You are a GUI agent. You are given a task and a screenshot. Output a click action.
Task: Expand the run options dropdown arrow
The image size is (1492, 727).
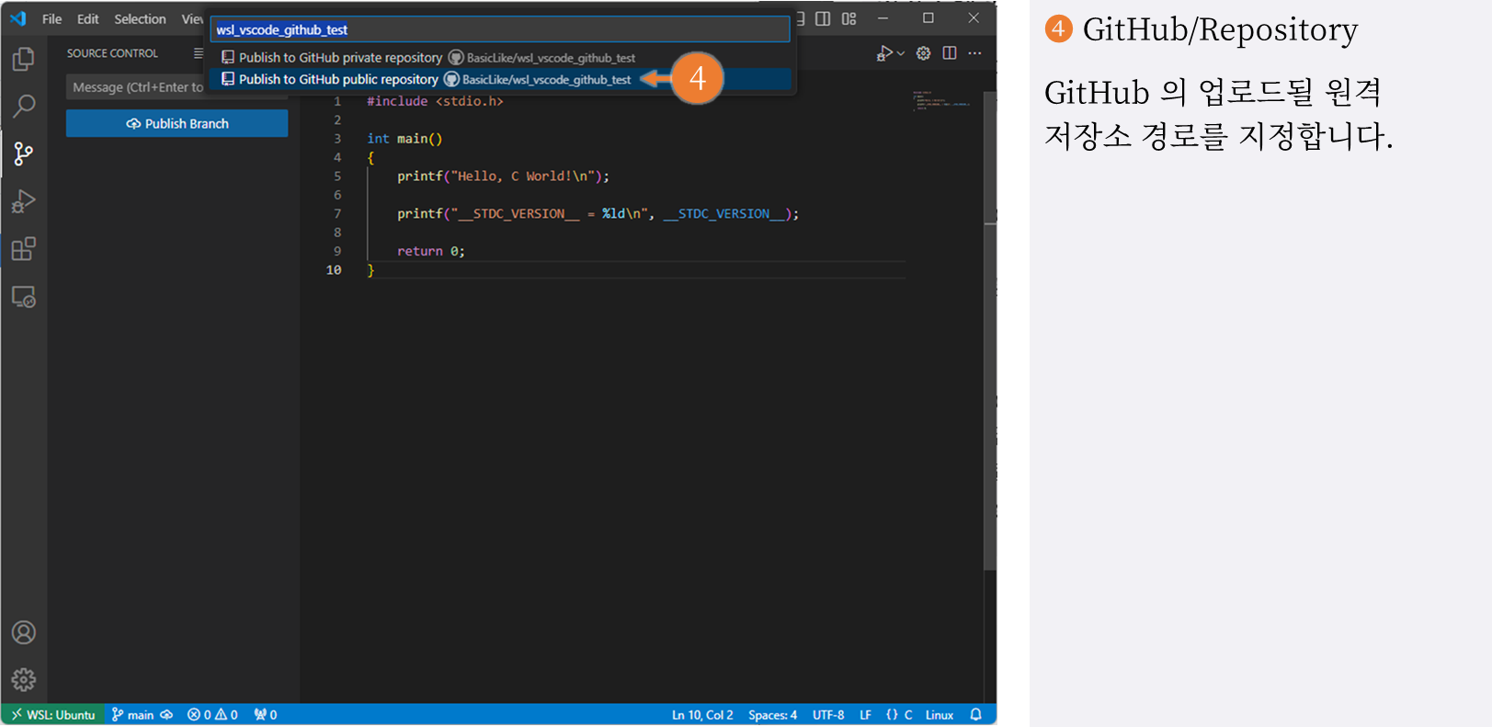[901, 53]
